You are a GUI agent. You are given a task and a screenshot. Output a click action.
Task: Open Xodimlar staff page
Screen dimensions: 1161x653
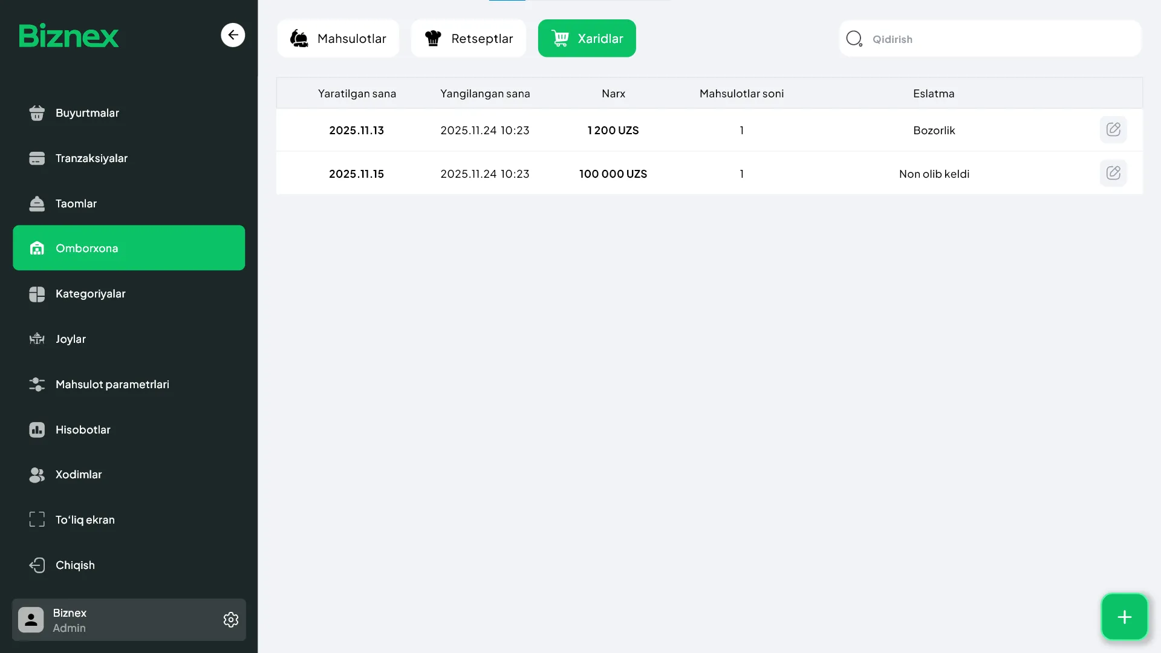pos(79,475)
